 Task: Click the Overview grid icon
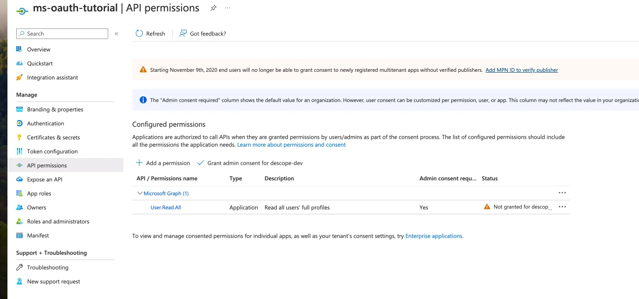19,49
